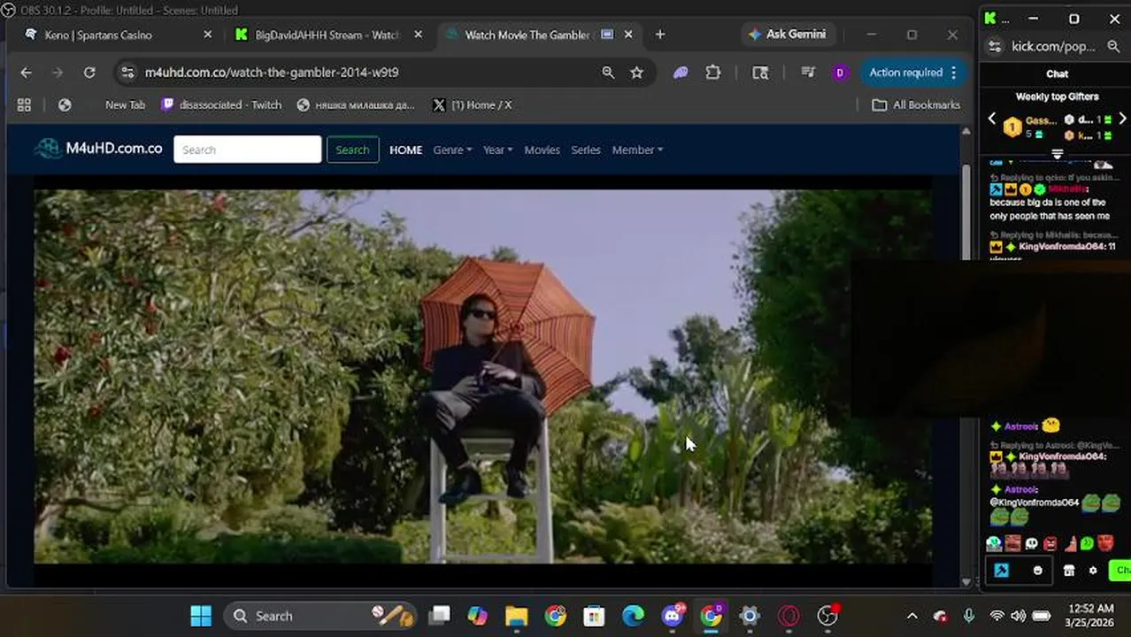Open the zoom magnifier in address bar
Screen dimensions: 1131x637
(608, 73)
